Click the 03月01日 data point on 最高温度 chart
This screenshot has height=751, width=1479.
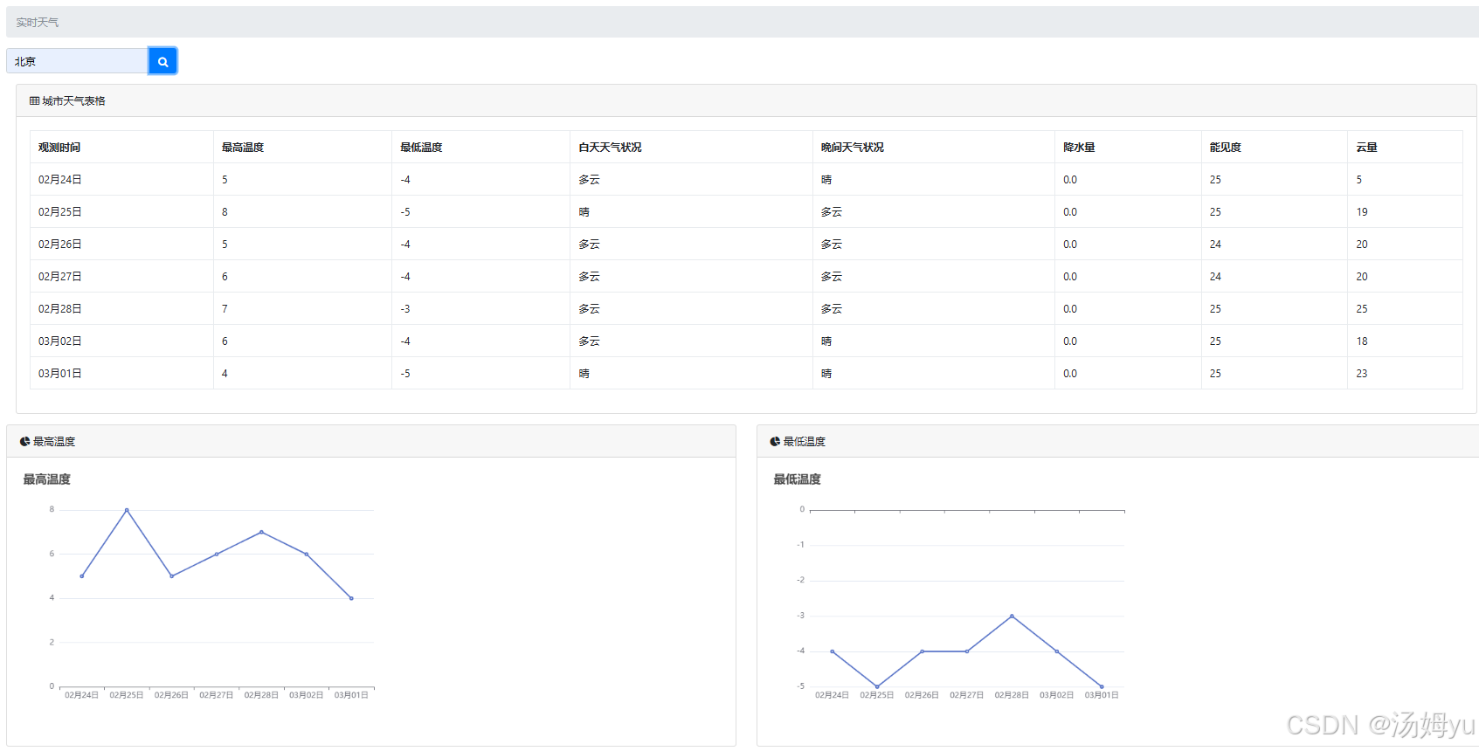(351, 598)
